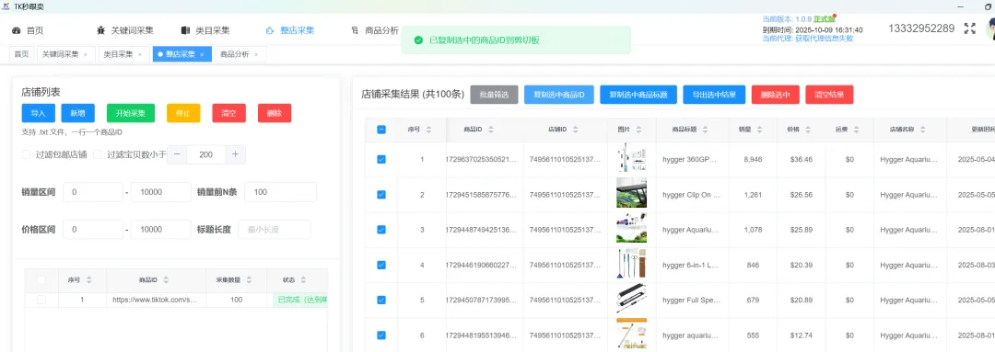Enable the 过滤宝贝数小于 checkbox

98,154
